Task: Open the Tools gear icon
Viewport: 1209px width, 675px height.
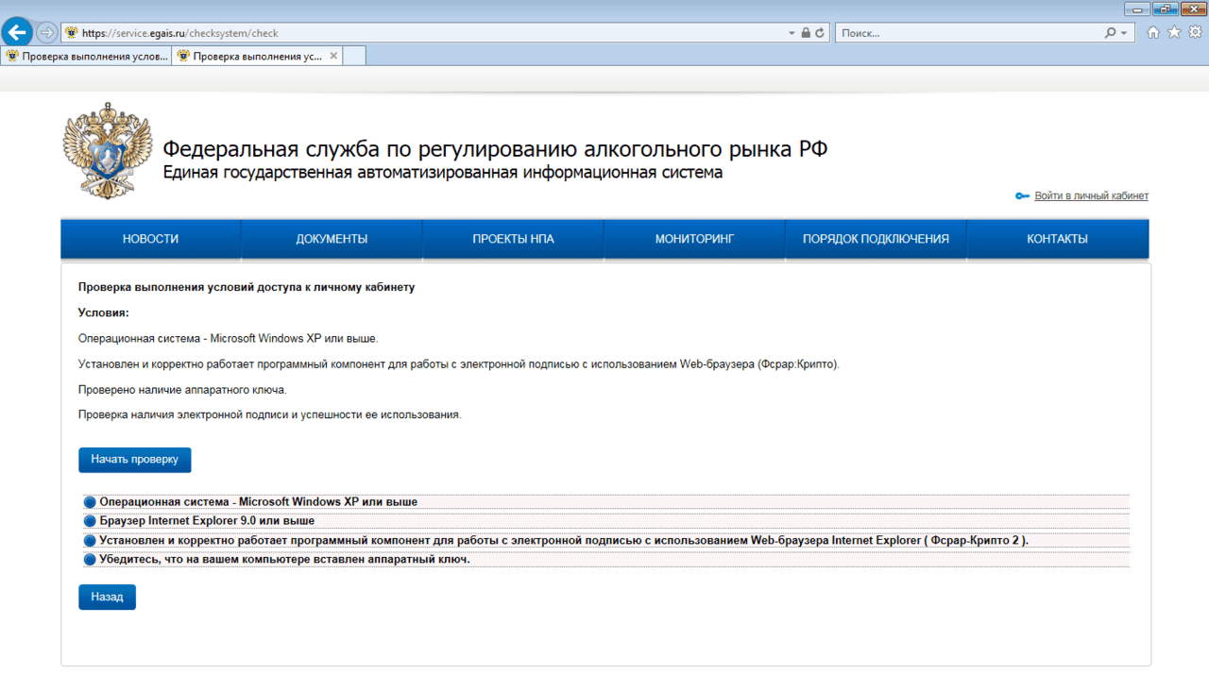Action: pyautogui.click(x=1195, y=32)
